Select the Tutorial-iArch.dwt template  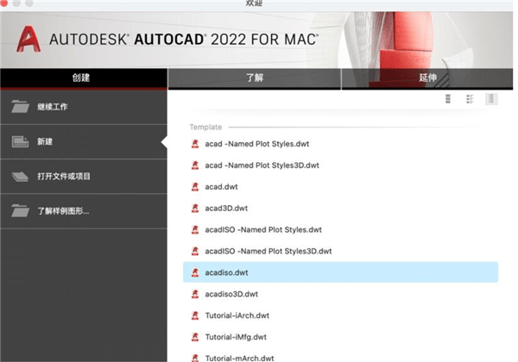341,315
